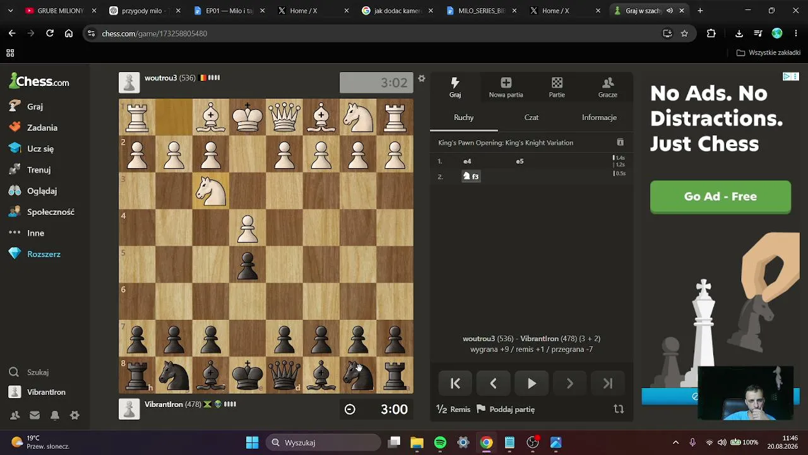Image resolution: width=808 pixels, height=455 pixels.
Task: Open board settings gear next to opponent clock
Action: click(x=422, y=79)
